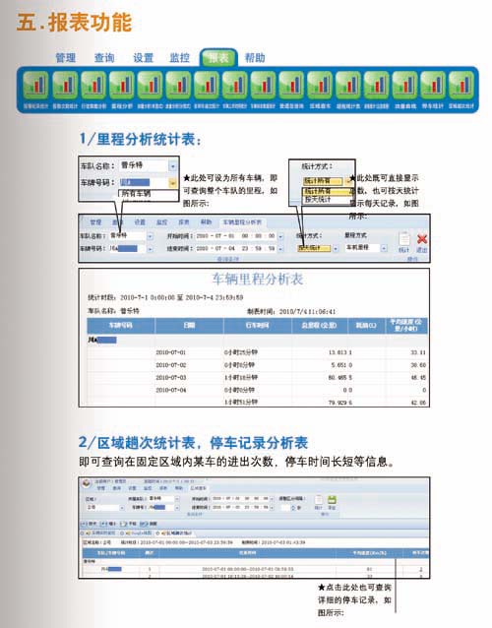
Task: Click the fifth report chart icon
Action: (150, 85)
